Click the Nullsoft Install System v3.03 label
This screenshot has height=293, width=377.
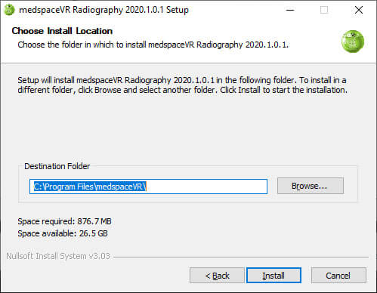click(x=58, y=256)
